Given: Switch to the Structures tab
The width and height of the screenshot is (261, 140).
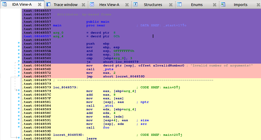Looking at the screenshot, I should tap(153, 5).
